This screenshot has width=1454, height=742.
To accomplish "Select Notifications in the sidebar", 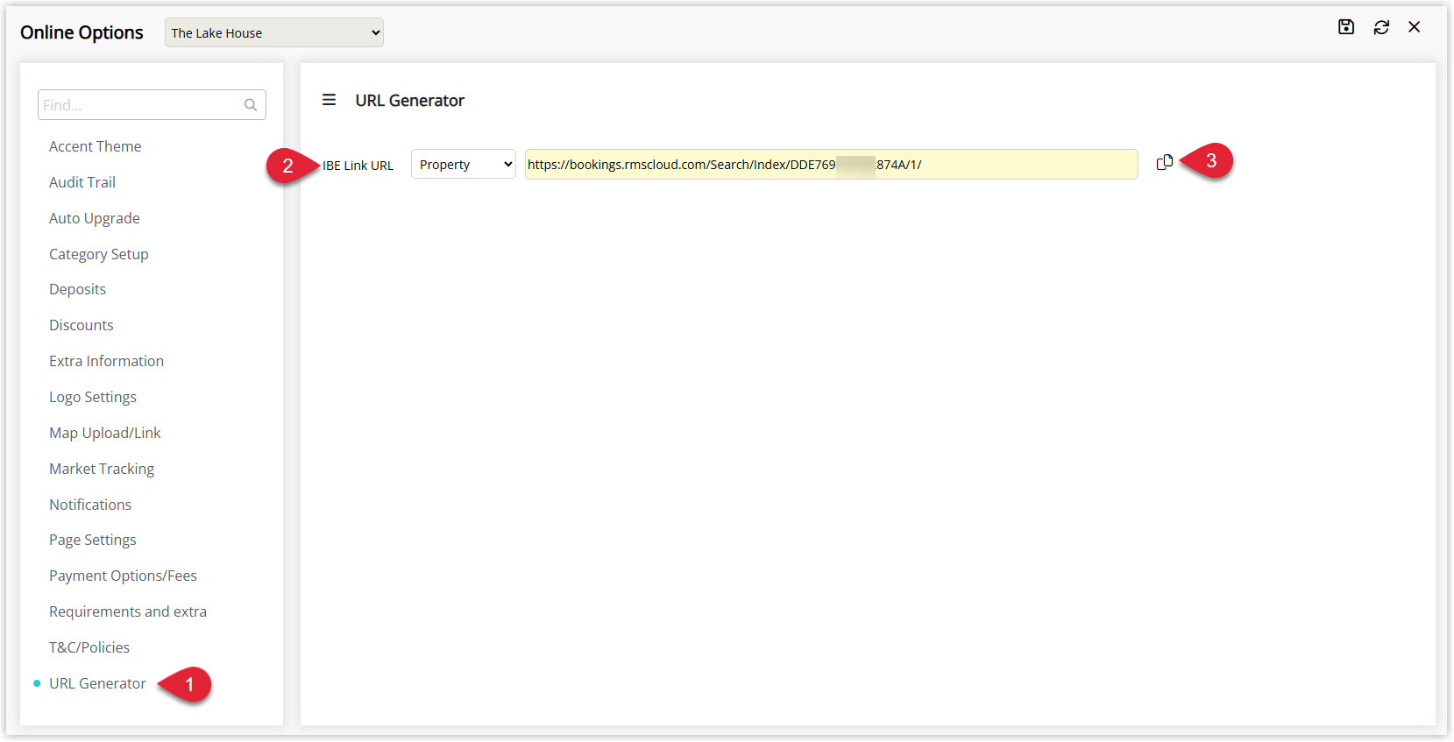I will click(x=90, y=505).
